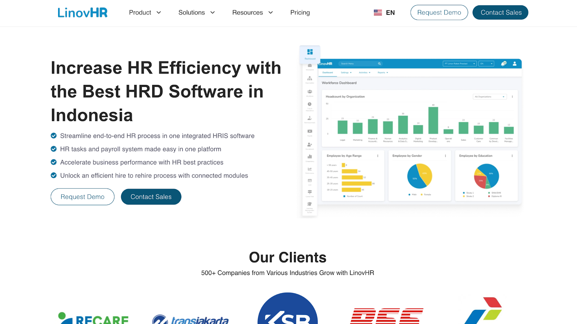Expand the Activities dropdown in the preview
The height and width of the screenshot is (324, 577).
tap(365, 72)
